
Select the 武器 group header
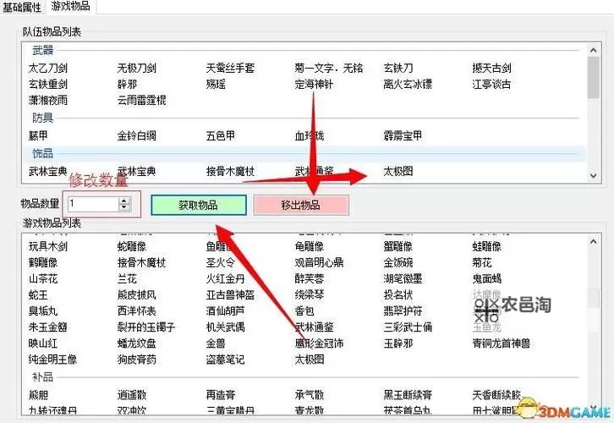coord(42,50)
